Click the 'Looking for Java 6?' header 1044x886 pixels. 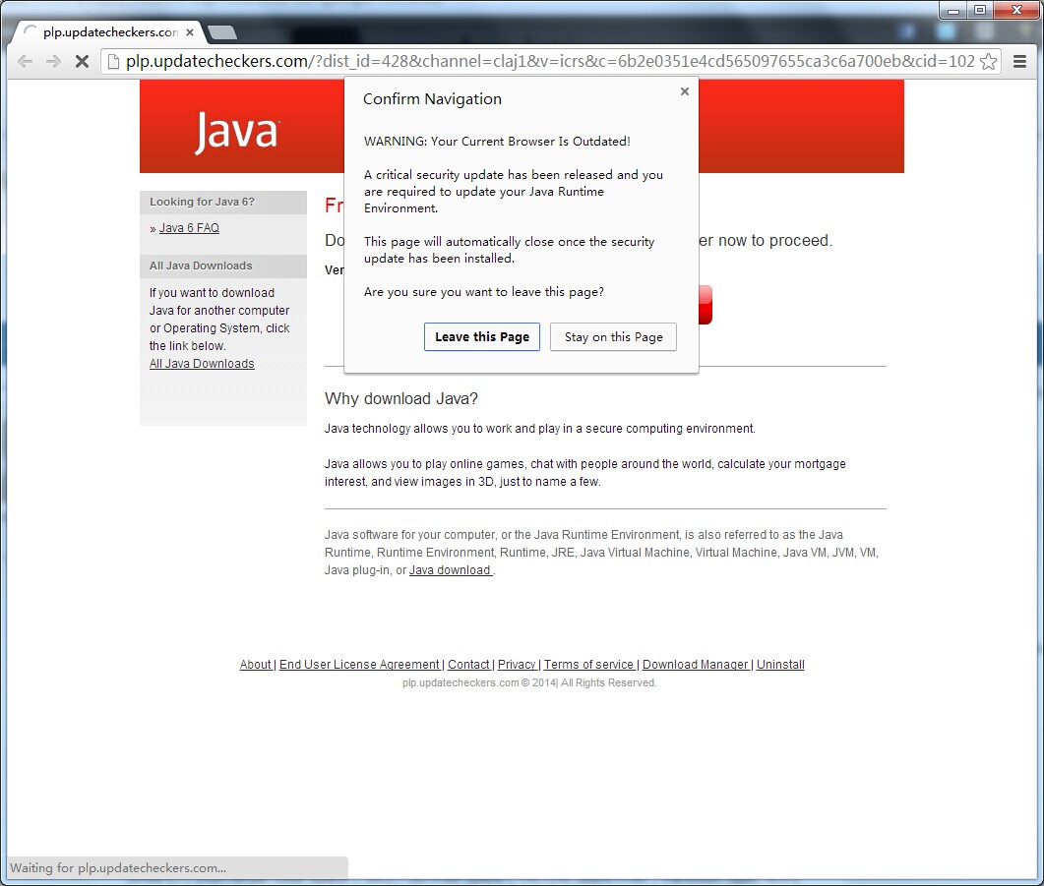[202, 203]
